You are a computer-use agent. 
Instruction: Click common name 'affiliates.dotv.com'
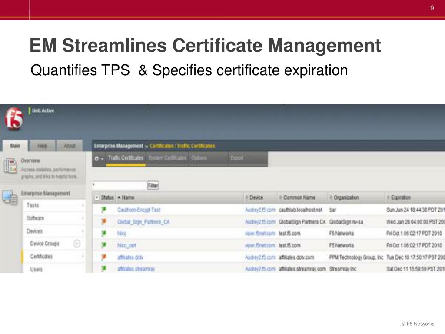click(x=296, y=257)
